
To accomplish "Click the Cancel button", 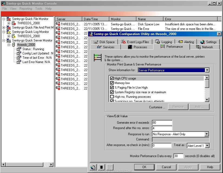I will (166, 167).
